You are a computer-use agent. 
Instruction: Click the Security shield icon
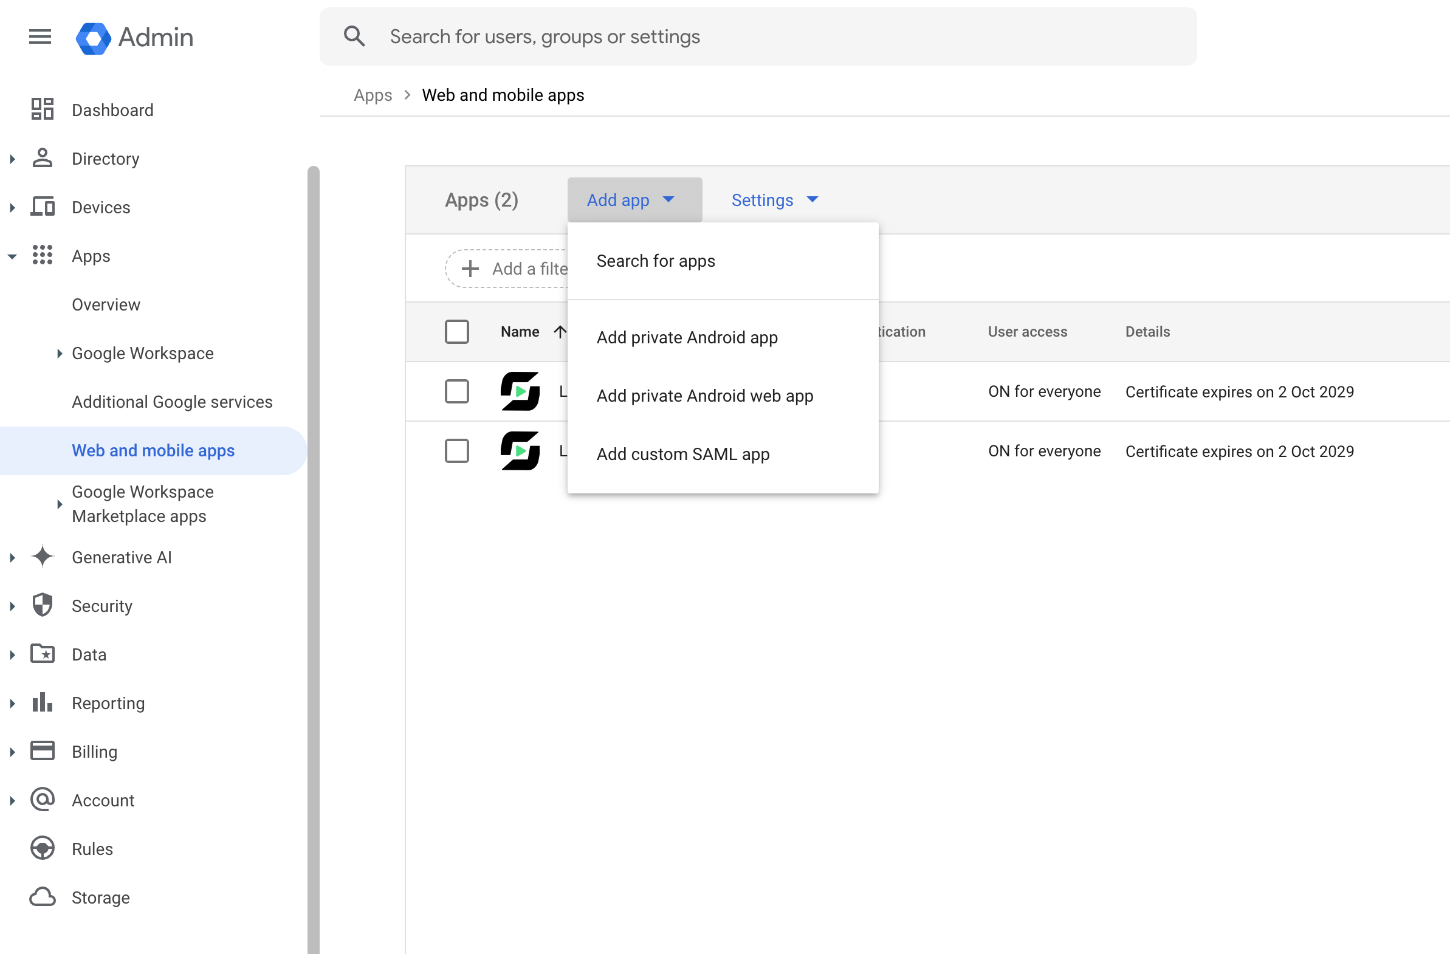pos(43,605)
